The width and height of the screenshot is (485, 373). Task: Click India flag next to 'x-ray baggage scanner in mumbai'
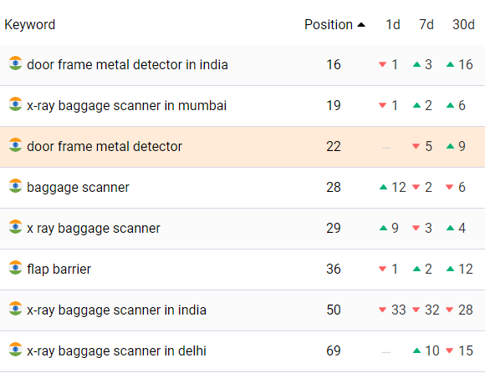click(x=15, y=104)
